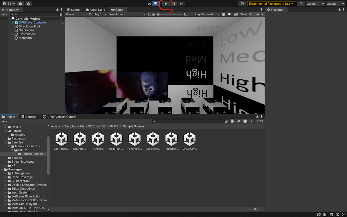Viewport: 347px width, 217px height.
Task: Select Directional light in Hierarchy
Action: pos(29,26)
